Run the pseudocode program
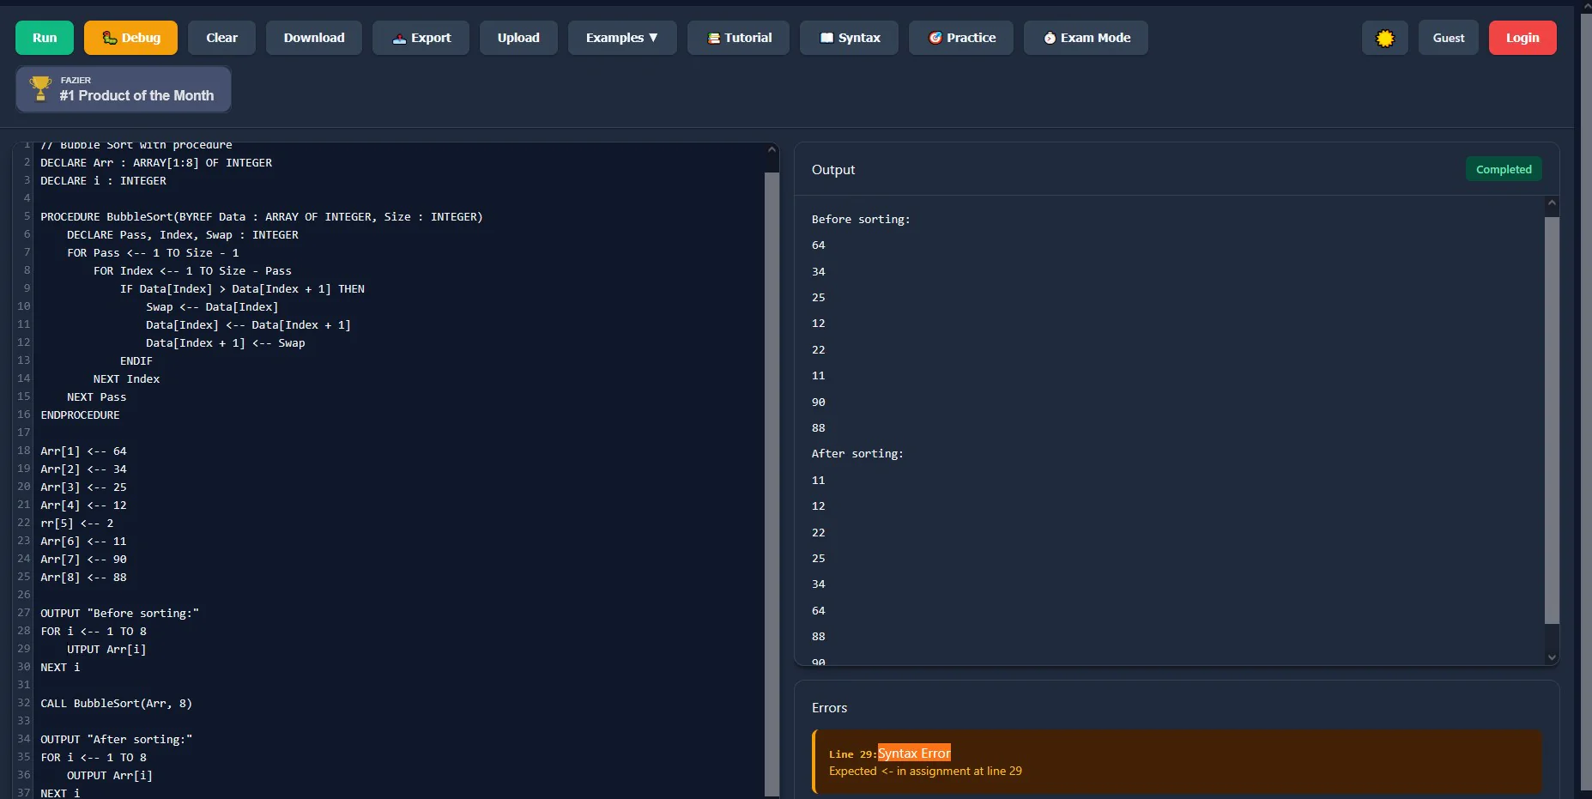Image resolution: width=1592 pixels, height=799 pixels. (44, 37)
